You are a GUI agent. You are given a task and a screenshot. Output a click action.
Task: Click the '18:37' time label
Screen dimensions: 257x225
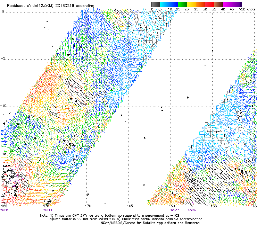pos(192,210)
